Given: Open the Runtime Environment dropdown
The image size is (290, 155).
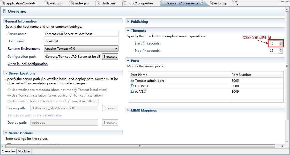Looking at the screenshot, I should 116,49.
